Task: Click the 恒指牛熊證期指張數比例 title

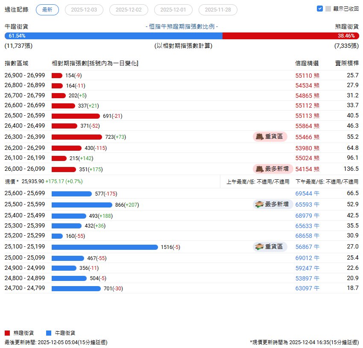Action: point(182,26)
